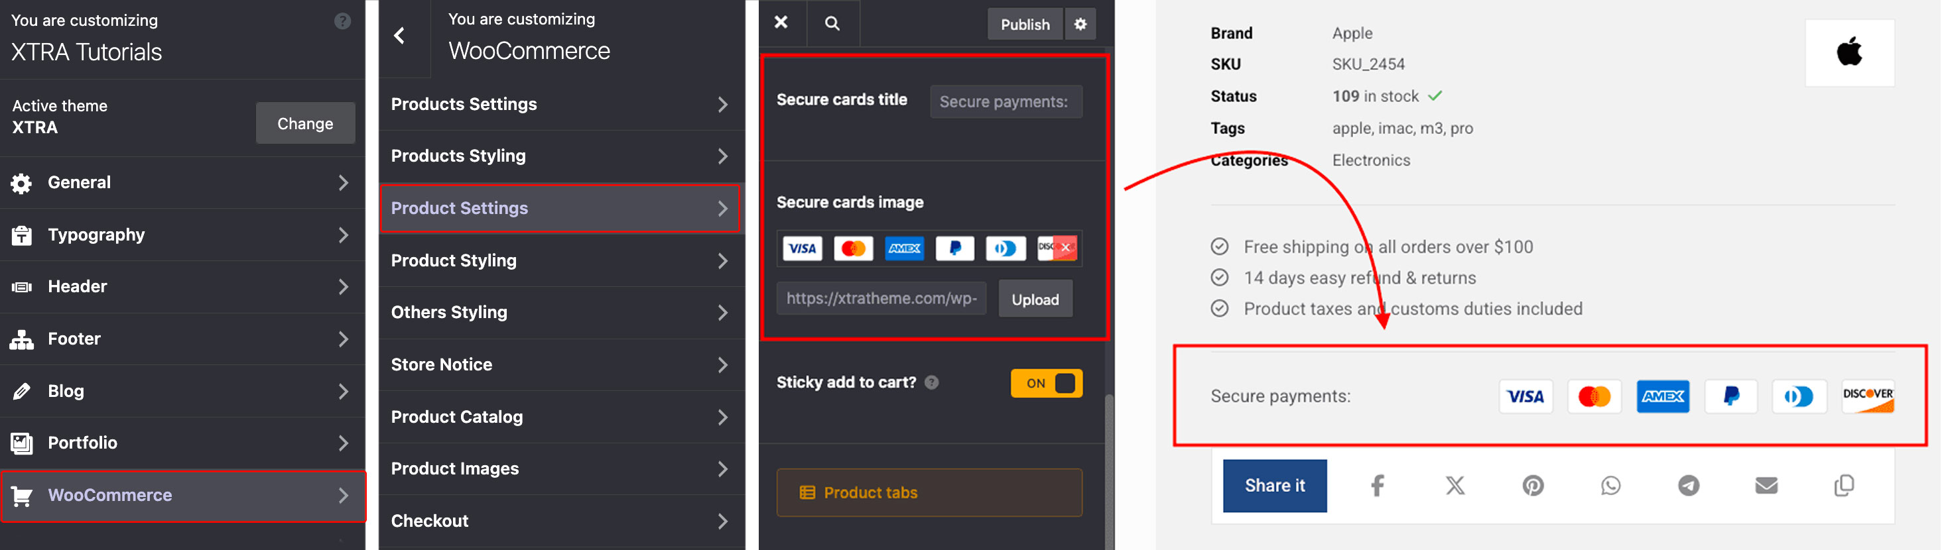This screenshot has height=550, width=1942.
Task: Click the Sticky add to cart help icon
Action: [x=932, y=383]
